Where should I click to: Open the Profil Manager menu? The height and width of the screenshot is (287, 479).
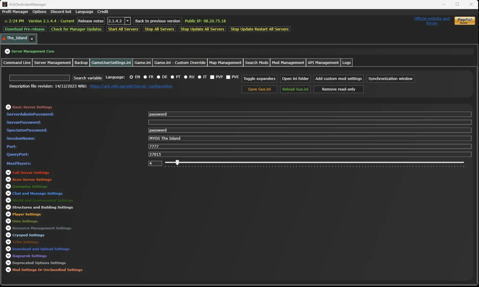[15, 12]
